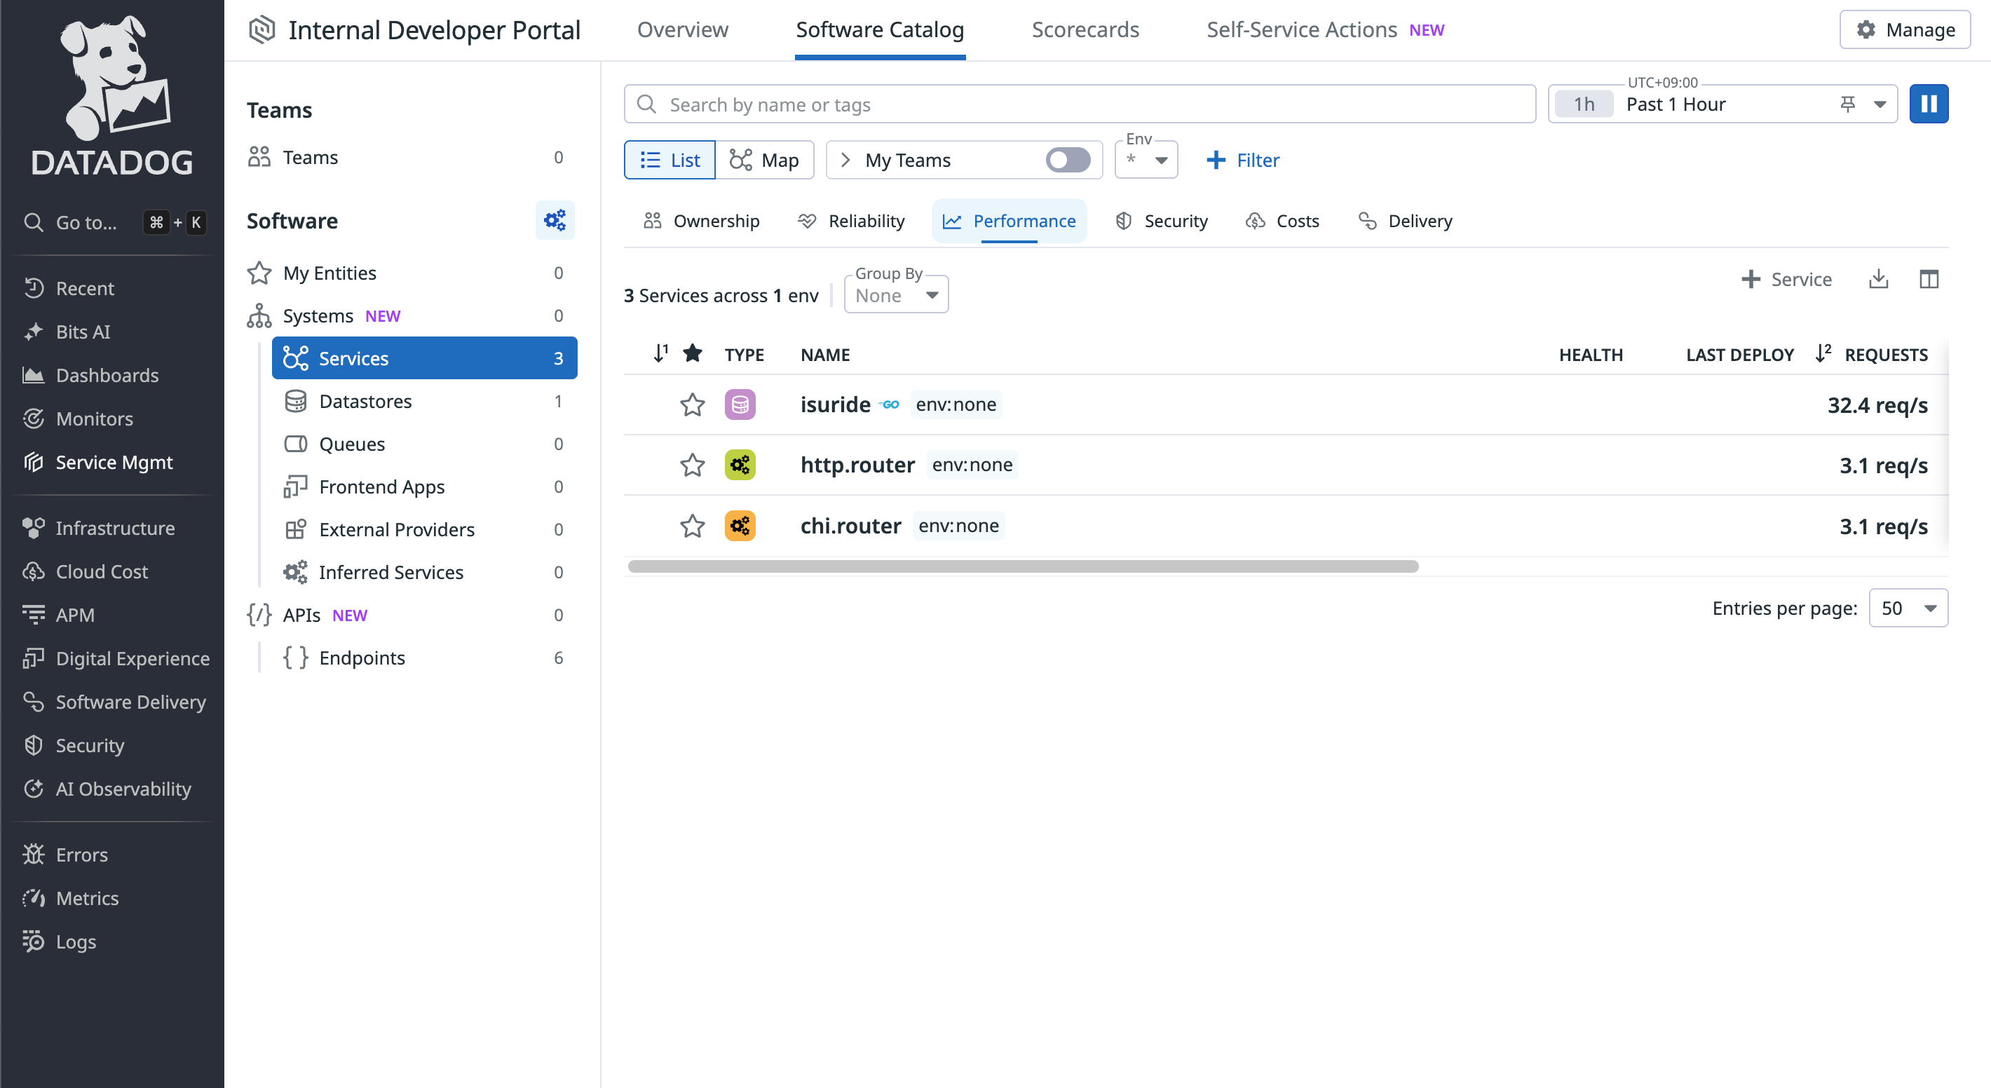The width and height of the screenshot is (1991, 1088).
Task: Click the Manage button
Action: click(1905, 29)
